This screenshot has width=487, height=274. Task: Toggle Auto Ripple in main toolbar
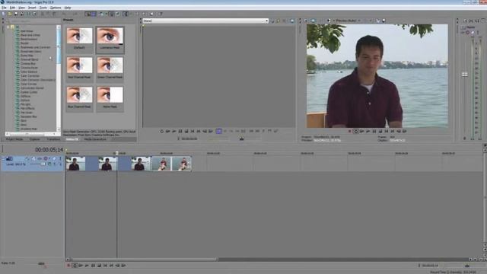tap(100, 14)
